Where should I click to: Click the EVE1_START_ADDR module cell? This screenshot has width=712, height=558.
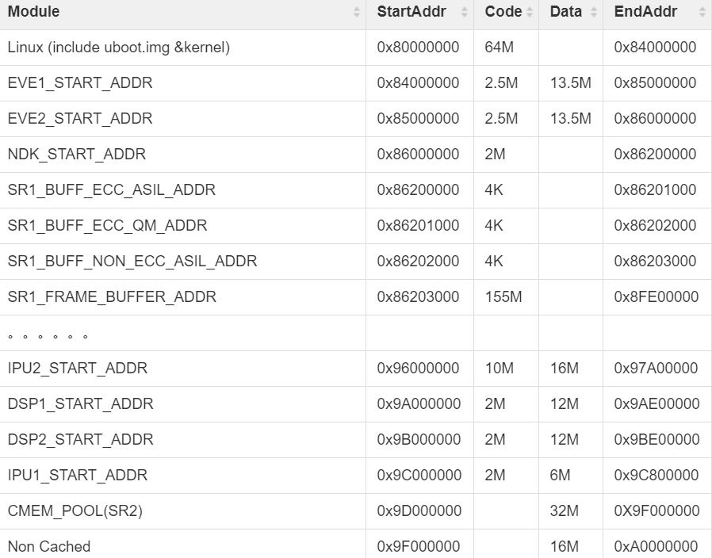182,83
